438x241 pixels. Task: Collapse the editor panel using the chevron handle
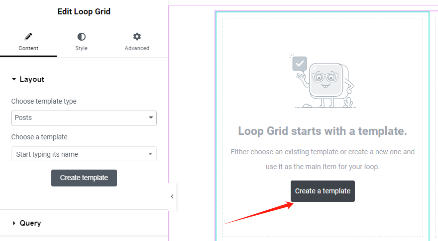click(172, 196)
